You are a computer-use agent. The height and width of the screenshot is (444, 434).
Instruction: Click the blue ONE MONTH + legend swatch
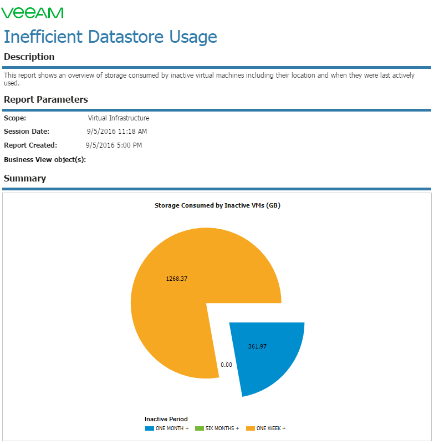tap(149, 428)
